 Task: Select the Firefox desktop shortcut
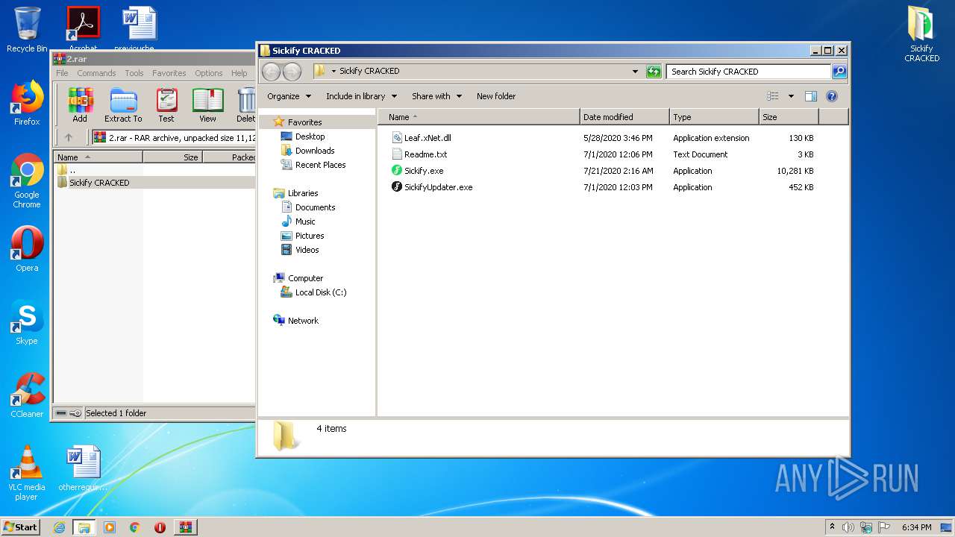pos(27,103)
